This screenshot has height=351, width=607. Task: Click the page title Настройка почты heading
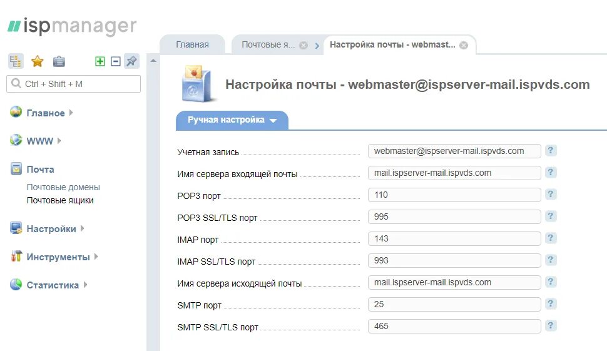[x=407, y=84]
